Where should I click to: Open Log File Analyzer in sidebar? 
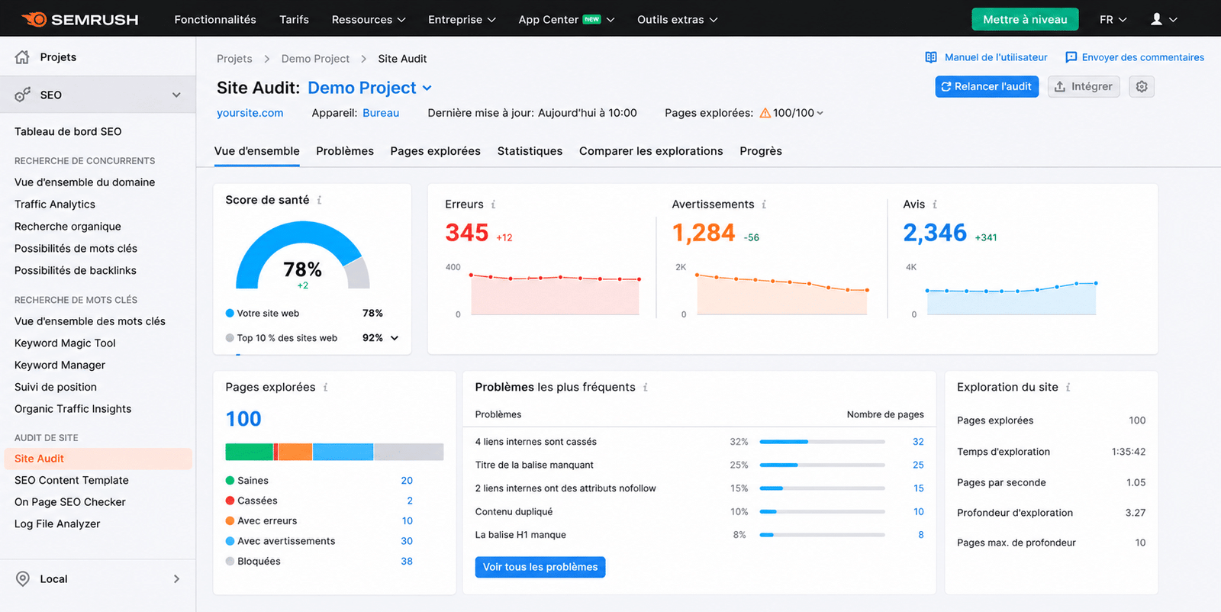[57, 524]
